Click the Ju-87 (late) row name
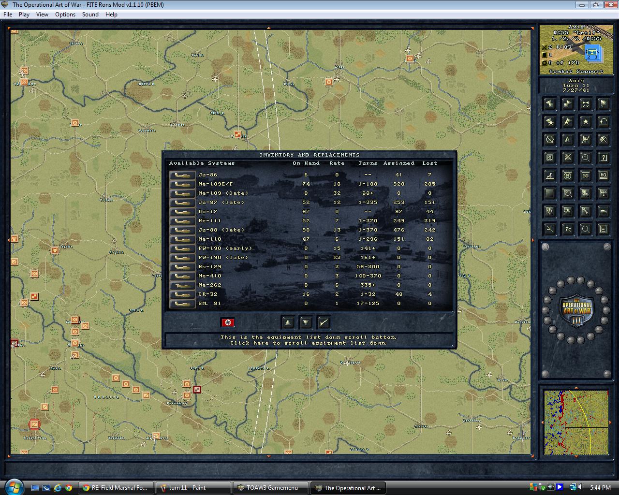Viewport: 619px width, 495px height. [221, 203]
